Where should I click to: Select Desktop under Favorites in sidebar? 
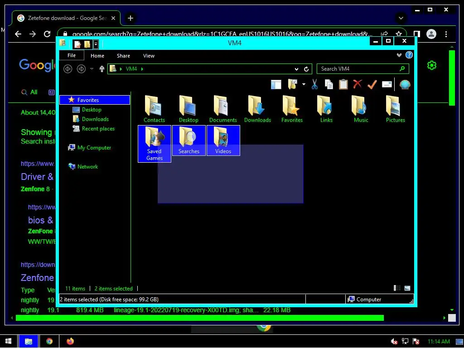click(x=92, y=110)
